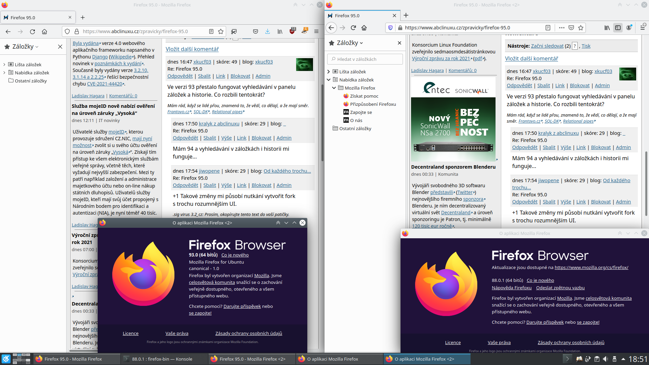Open extension icon with badge 6
This screenshot has width=649, height=365.
305,31
